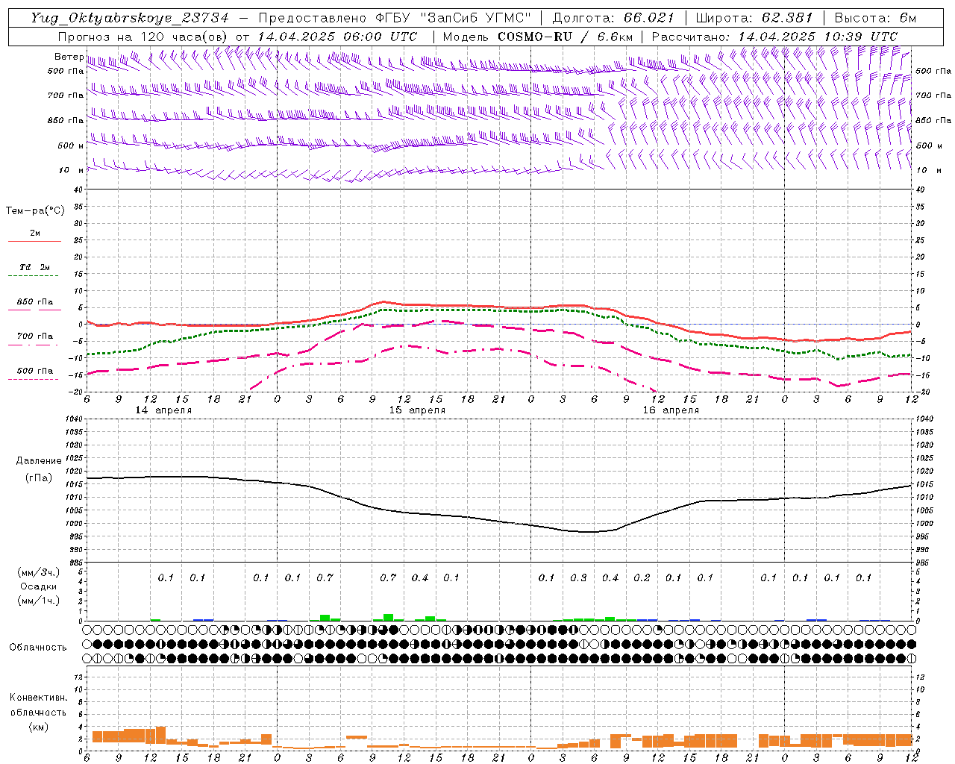Select the 0.2 precipitation value
Image resolution: width=955 pixels, height=764 pixels.
click(x=642, y=577)
